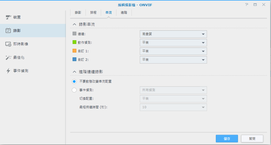This screenshot has height=145, width=271.
Task: Click the 裝置 sidebar label
Action: (17, 17)
